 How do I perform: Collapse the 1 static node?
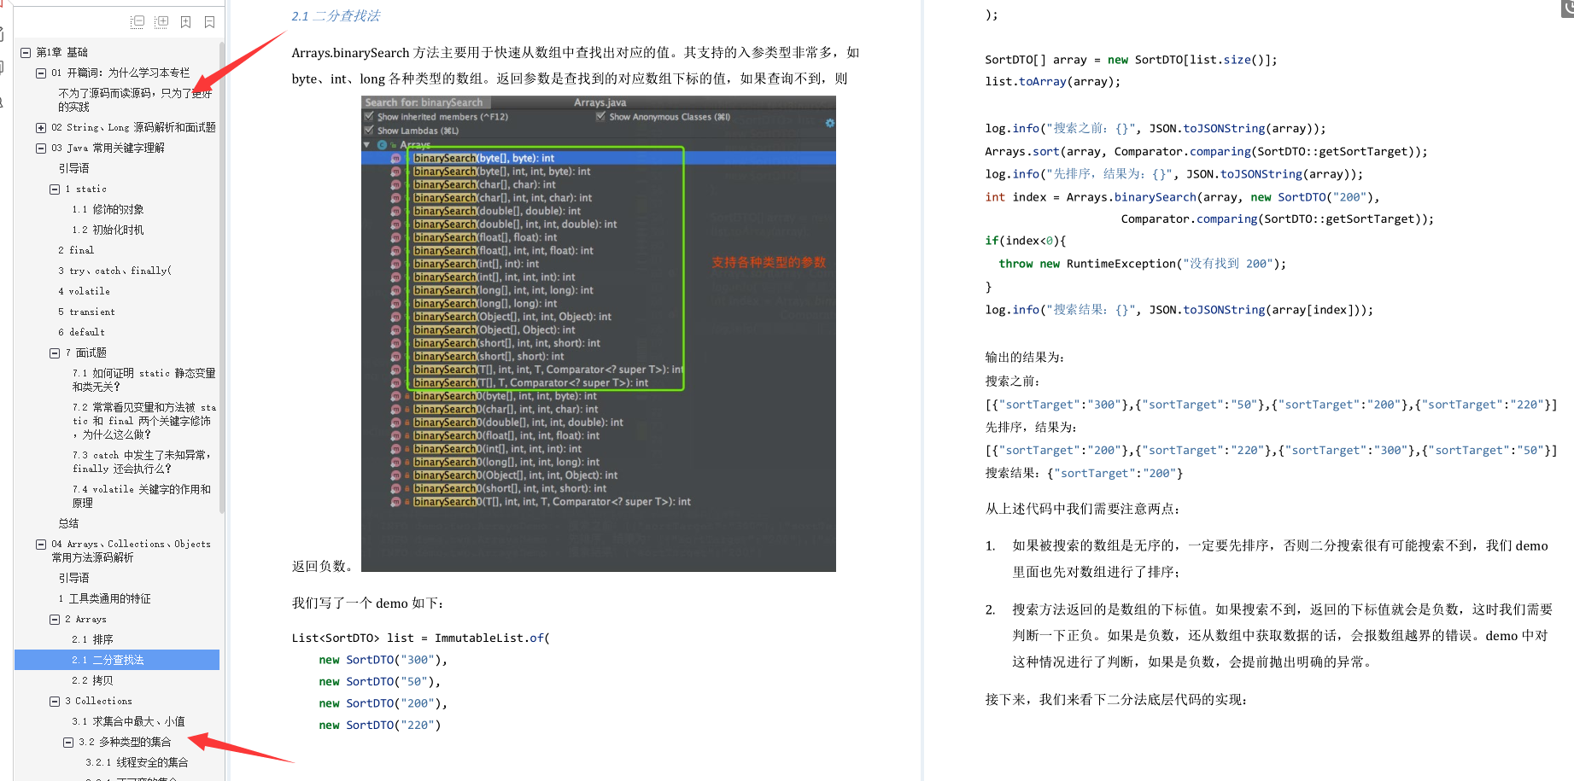click(x=55, y=189)
